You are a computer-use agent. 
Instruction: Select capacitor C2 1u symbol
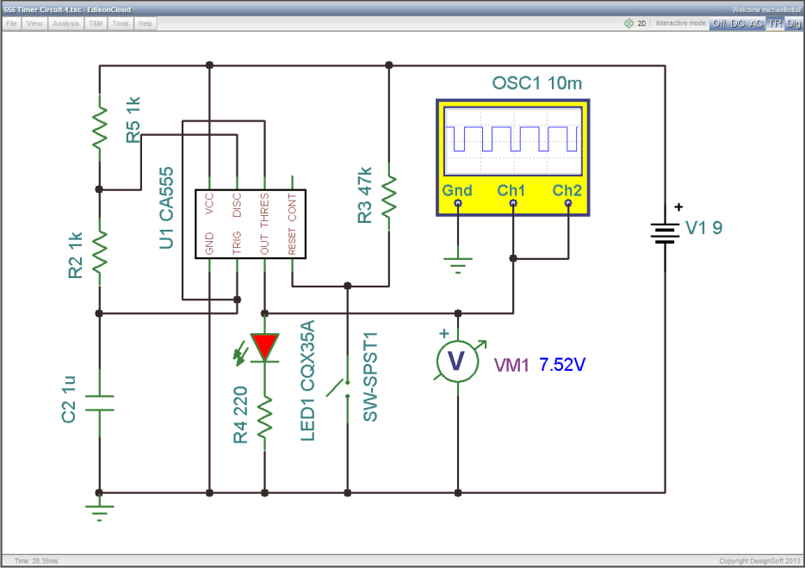tap(100, 404)
